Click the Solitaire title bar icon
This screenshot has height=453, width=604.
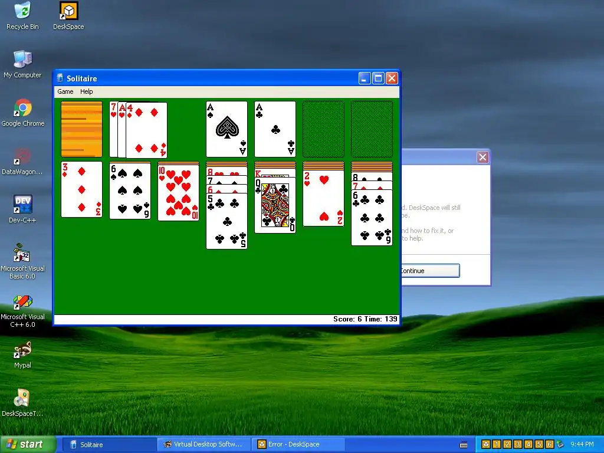click(x=60, y=78)
